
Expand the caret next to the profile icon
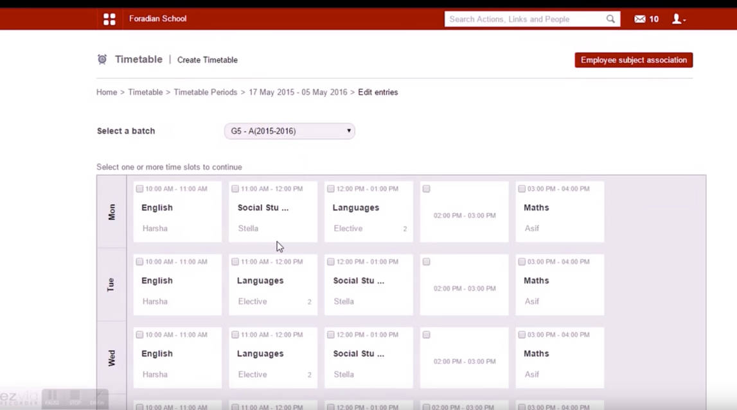[x=685, y=21]
